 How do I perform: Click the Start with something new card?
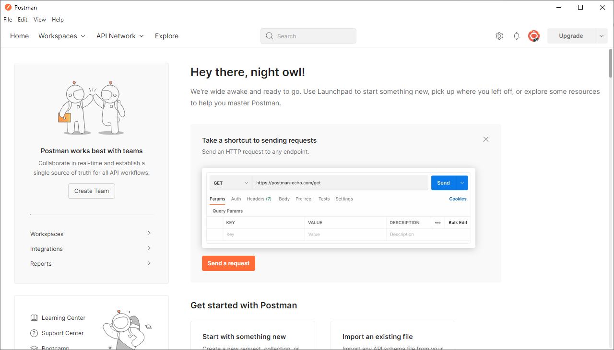pyautogui.click(x=253, y=336)
